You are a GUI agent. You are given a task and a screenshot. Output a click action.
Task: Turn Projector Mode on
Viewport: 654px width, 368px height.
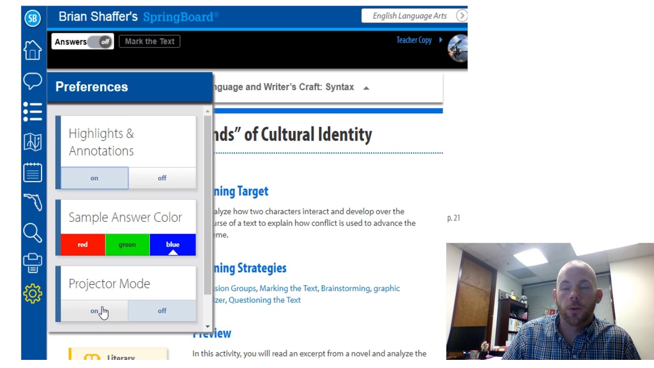[95, 311]
